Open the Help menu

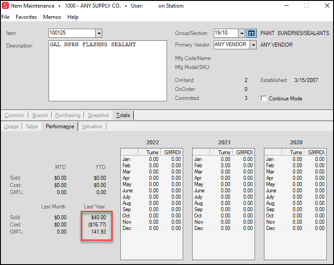coord(73,17)
